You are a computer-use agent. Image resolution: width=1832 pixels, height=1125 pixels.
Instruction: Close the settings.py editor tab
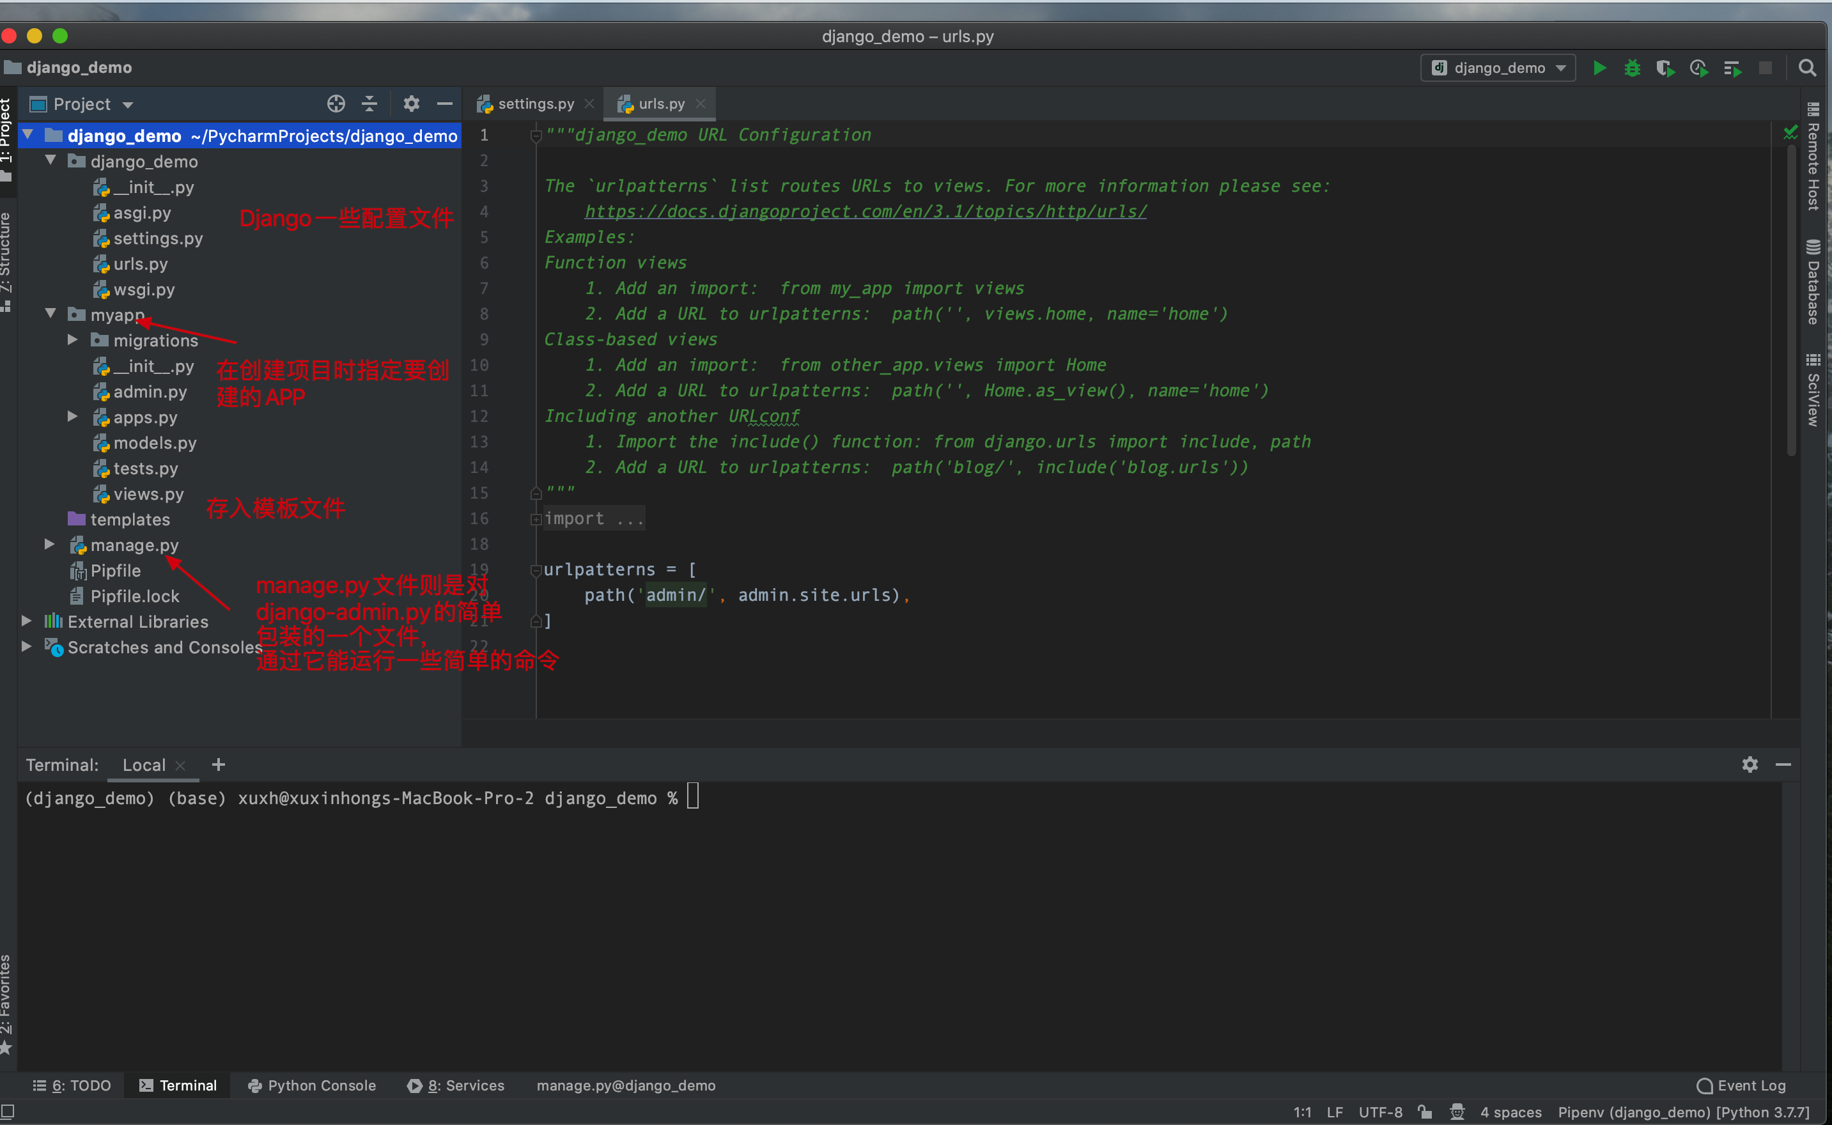click(x=589, y=104)
